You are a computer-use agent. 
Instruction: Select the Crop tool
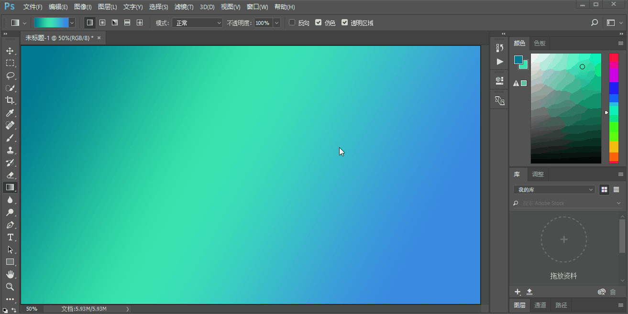pyautogui.click(x=10, y=100)
